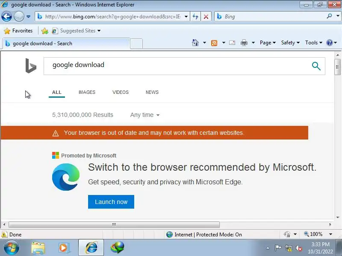
Task: Open the Page menu
Action: (x=268, y=43)
